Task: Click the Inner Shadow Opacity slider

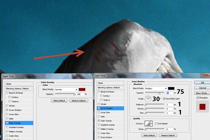Action: [x=155, y=93]
